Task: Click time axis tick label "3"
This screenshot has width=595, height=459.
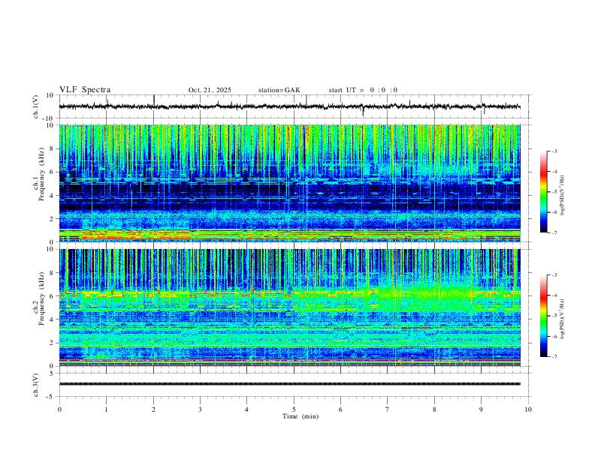Action: click(200, 409)
